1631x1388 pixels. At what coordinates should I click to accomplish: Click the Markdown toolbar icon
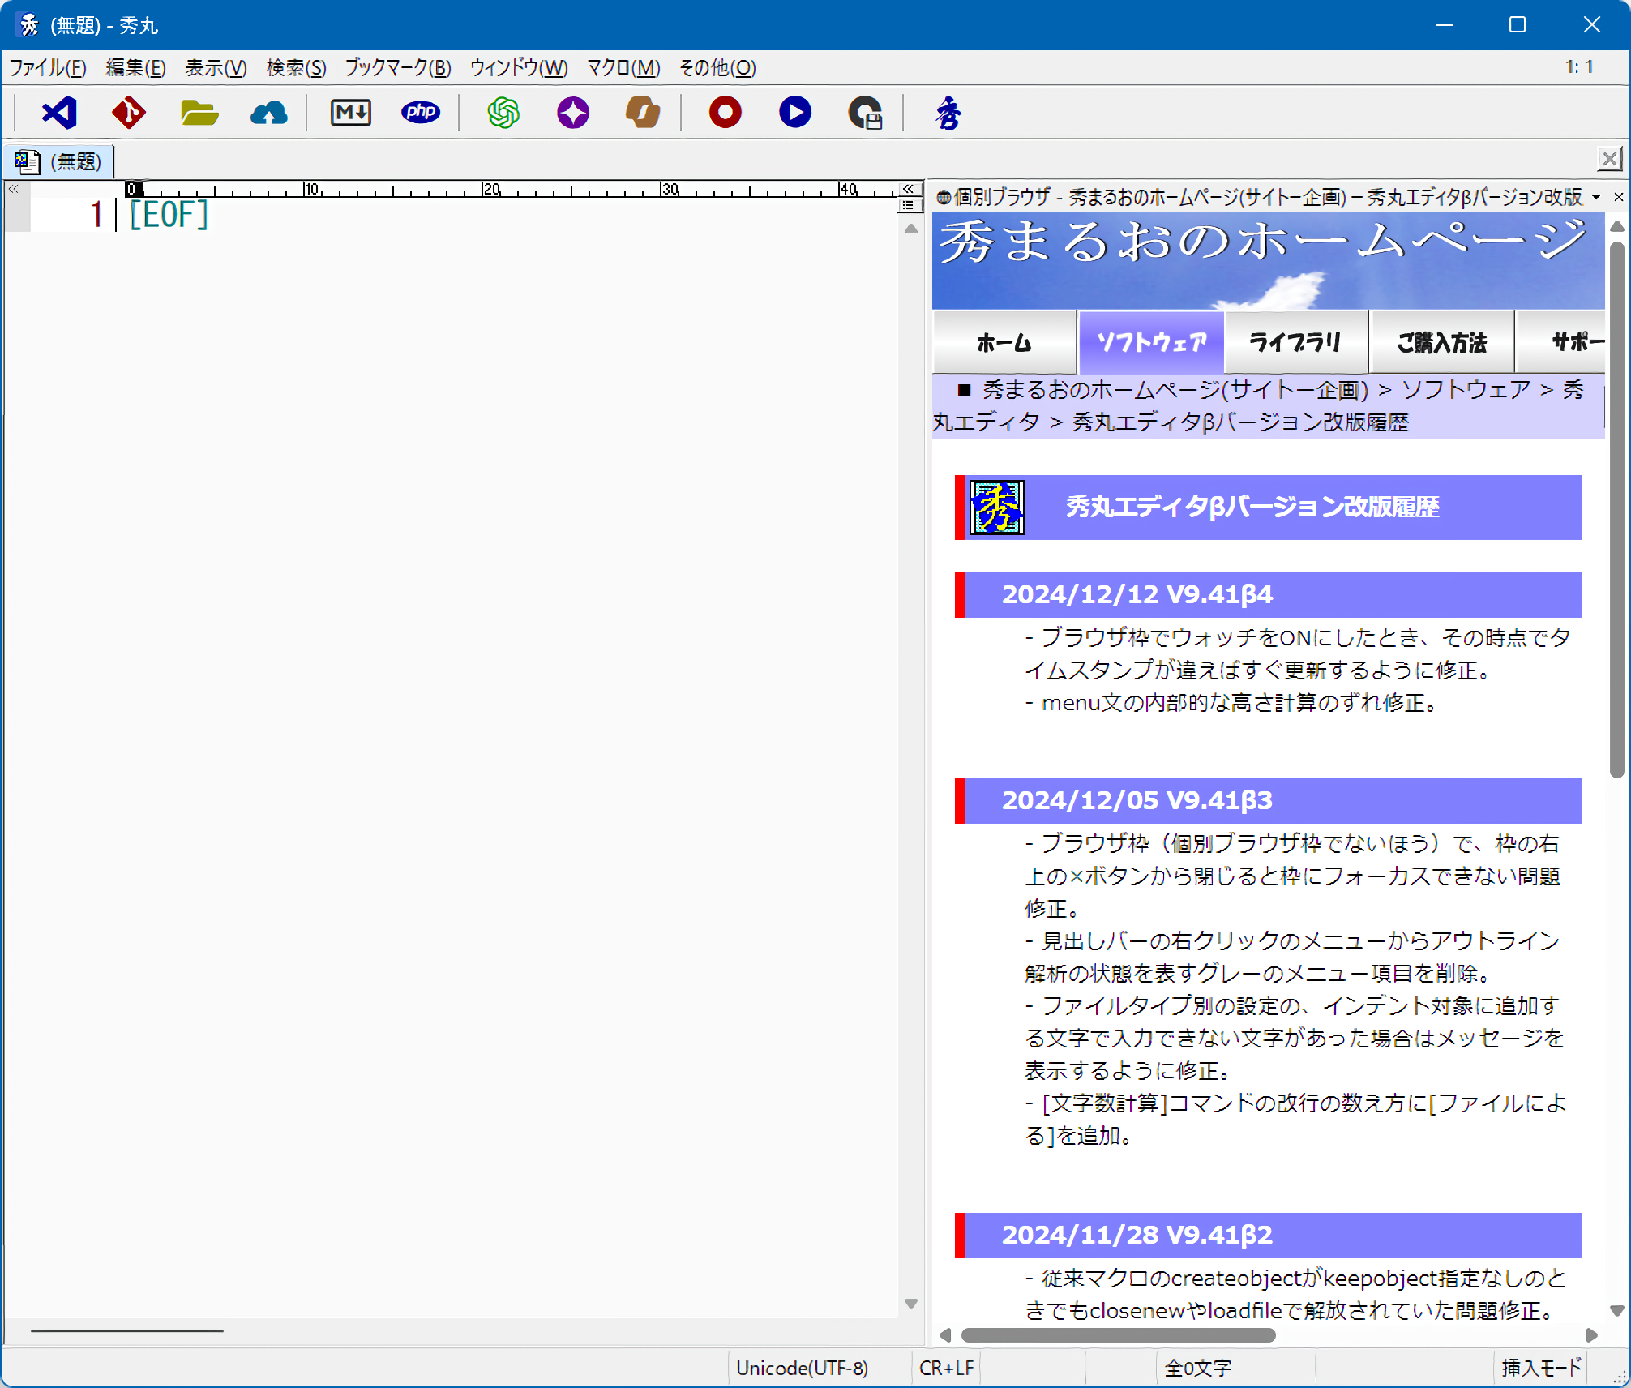point(350,113)
